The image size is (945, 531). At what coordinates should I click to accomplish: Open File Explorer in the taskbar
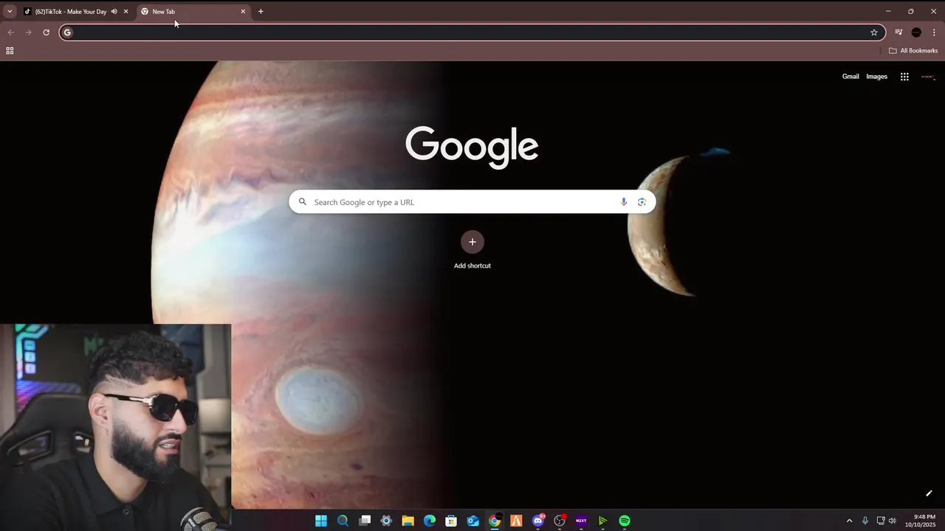[408, 521]
